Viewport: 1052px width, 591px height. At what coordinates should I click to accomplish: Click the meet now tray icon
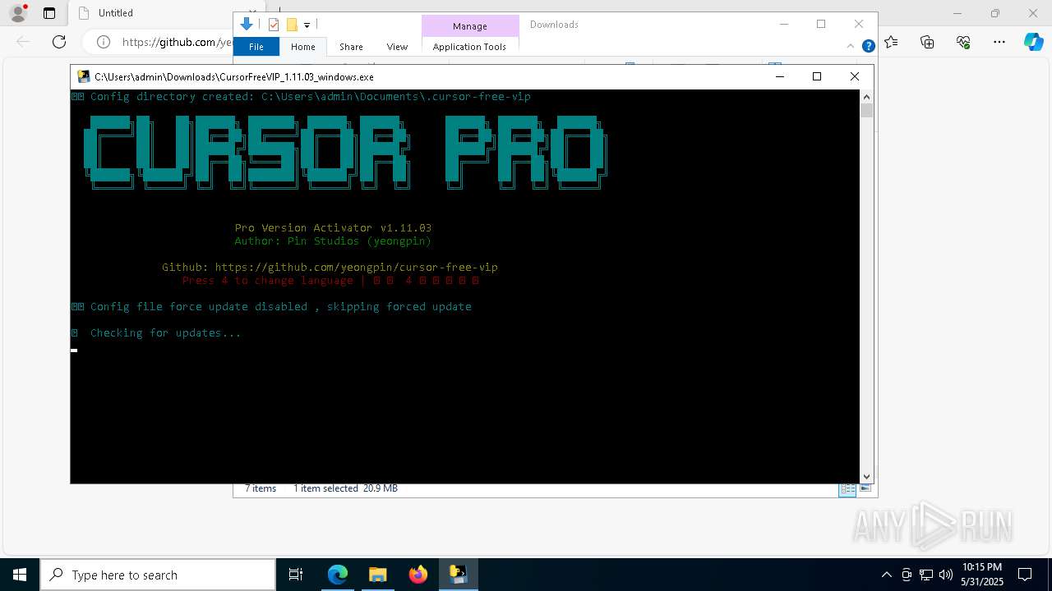tap(907, 575)
